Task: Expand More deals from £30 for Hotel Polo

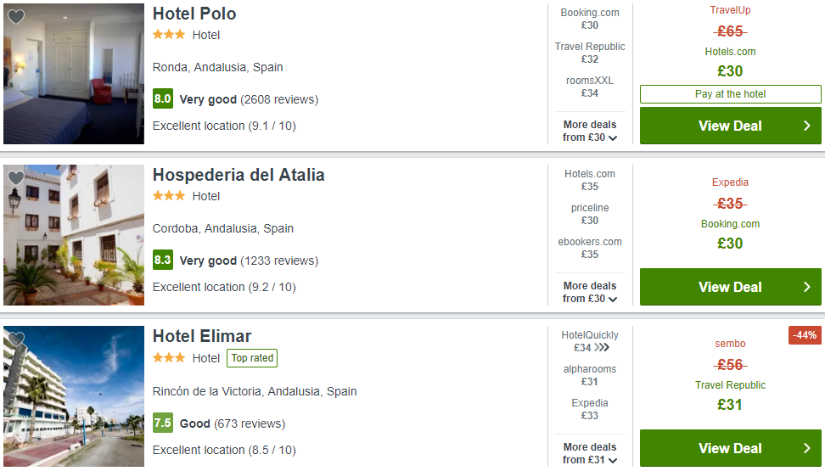Action: [590, 131]
